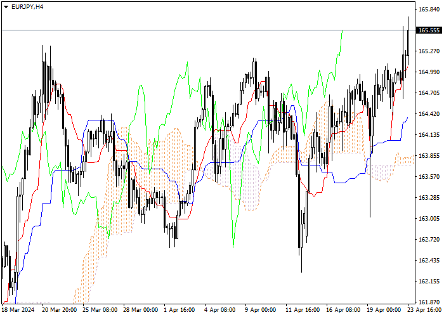444x317 pixels.
Task: Select time axis label 25 Mar 08:00
Action: pos(100,310)
